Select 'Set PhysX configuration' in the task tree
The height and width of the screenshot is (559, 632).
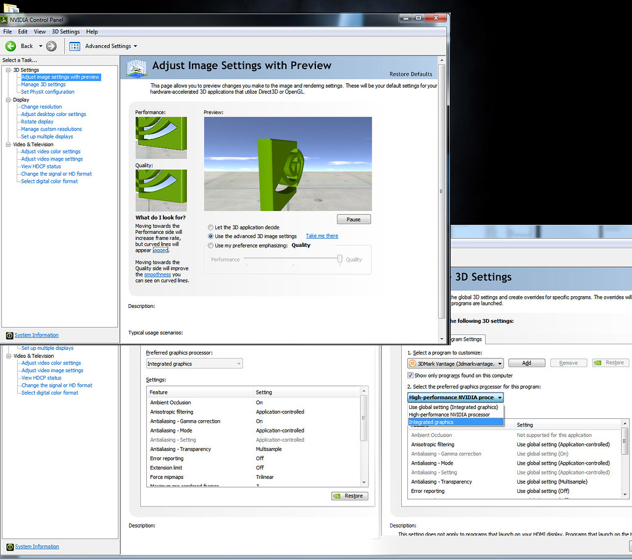[48, 92]
